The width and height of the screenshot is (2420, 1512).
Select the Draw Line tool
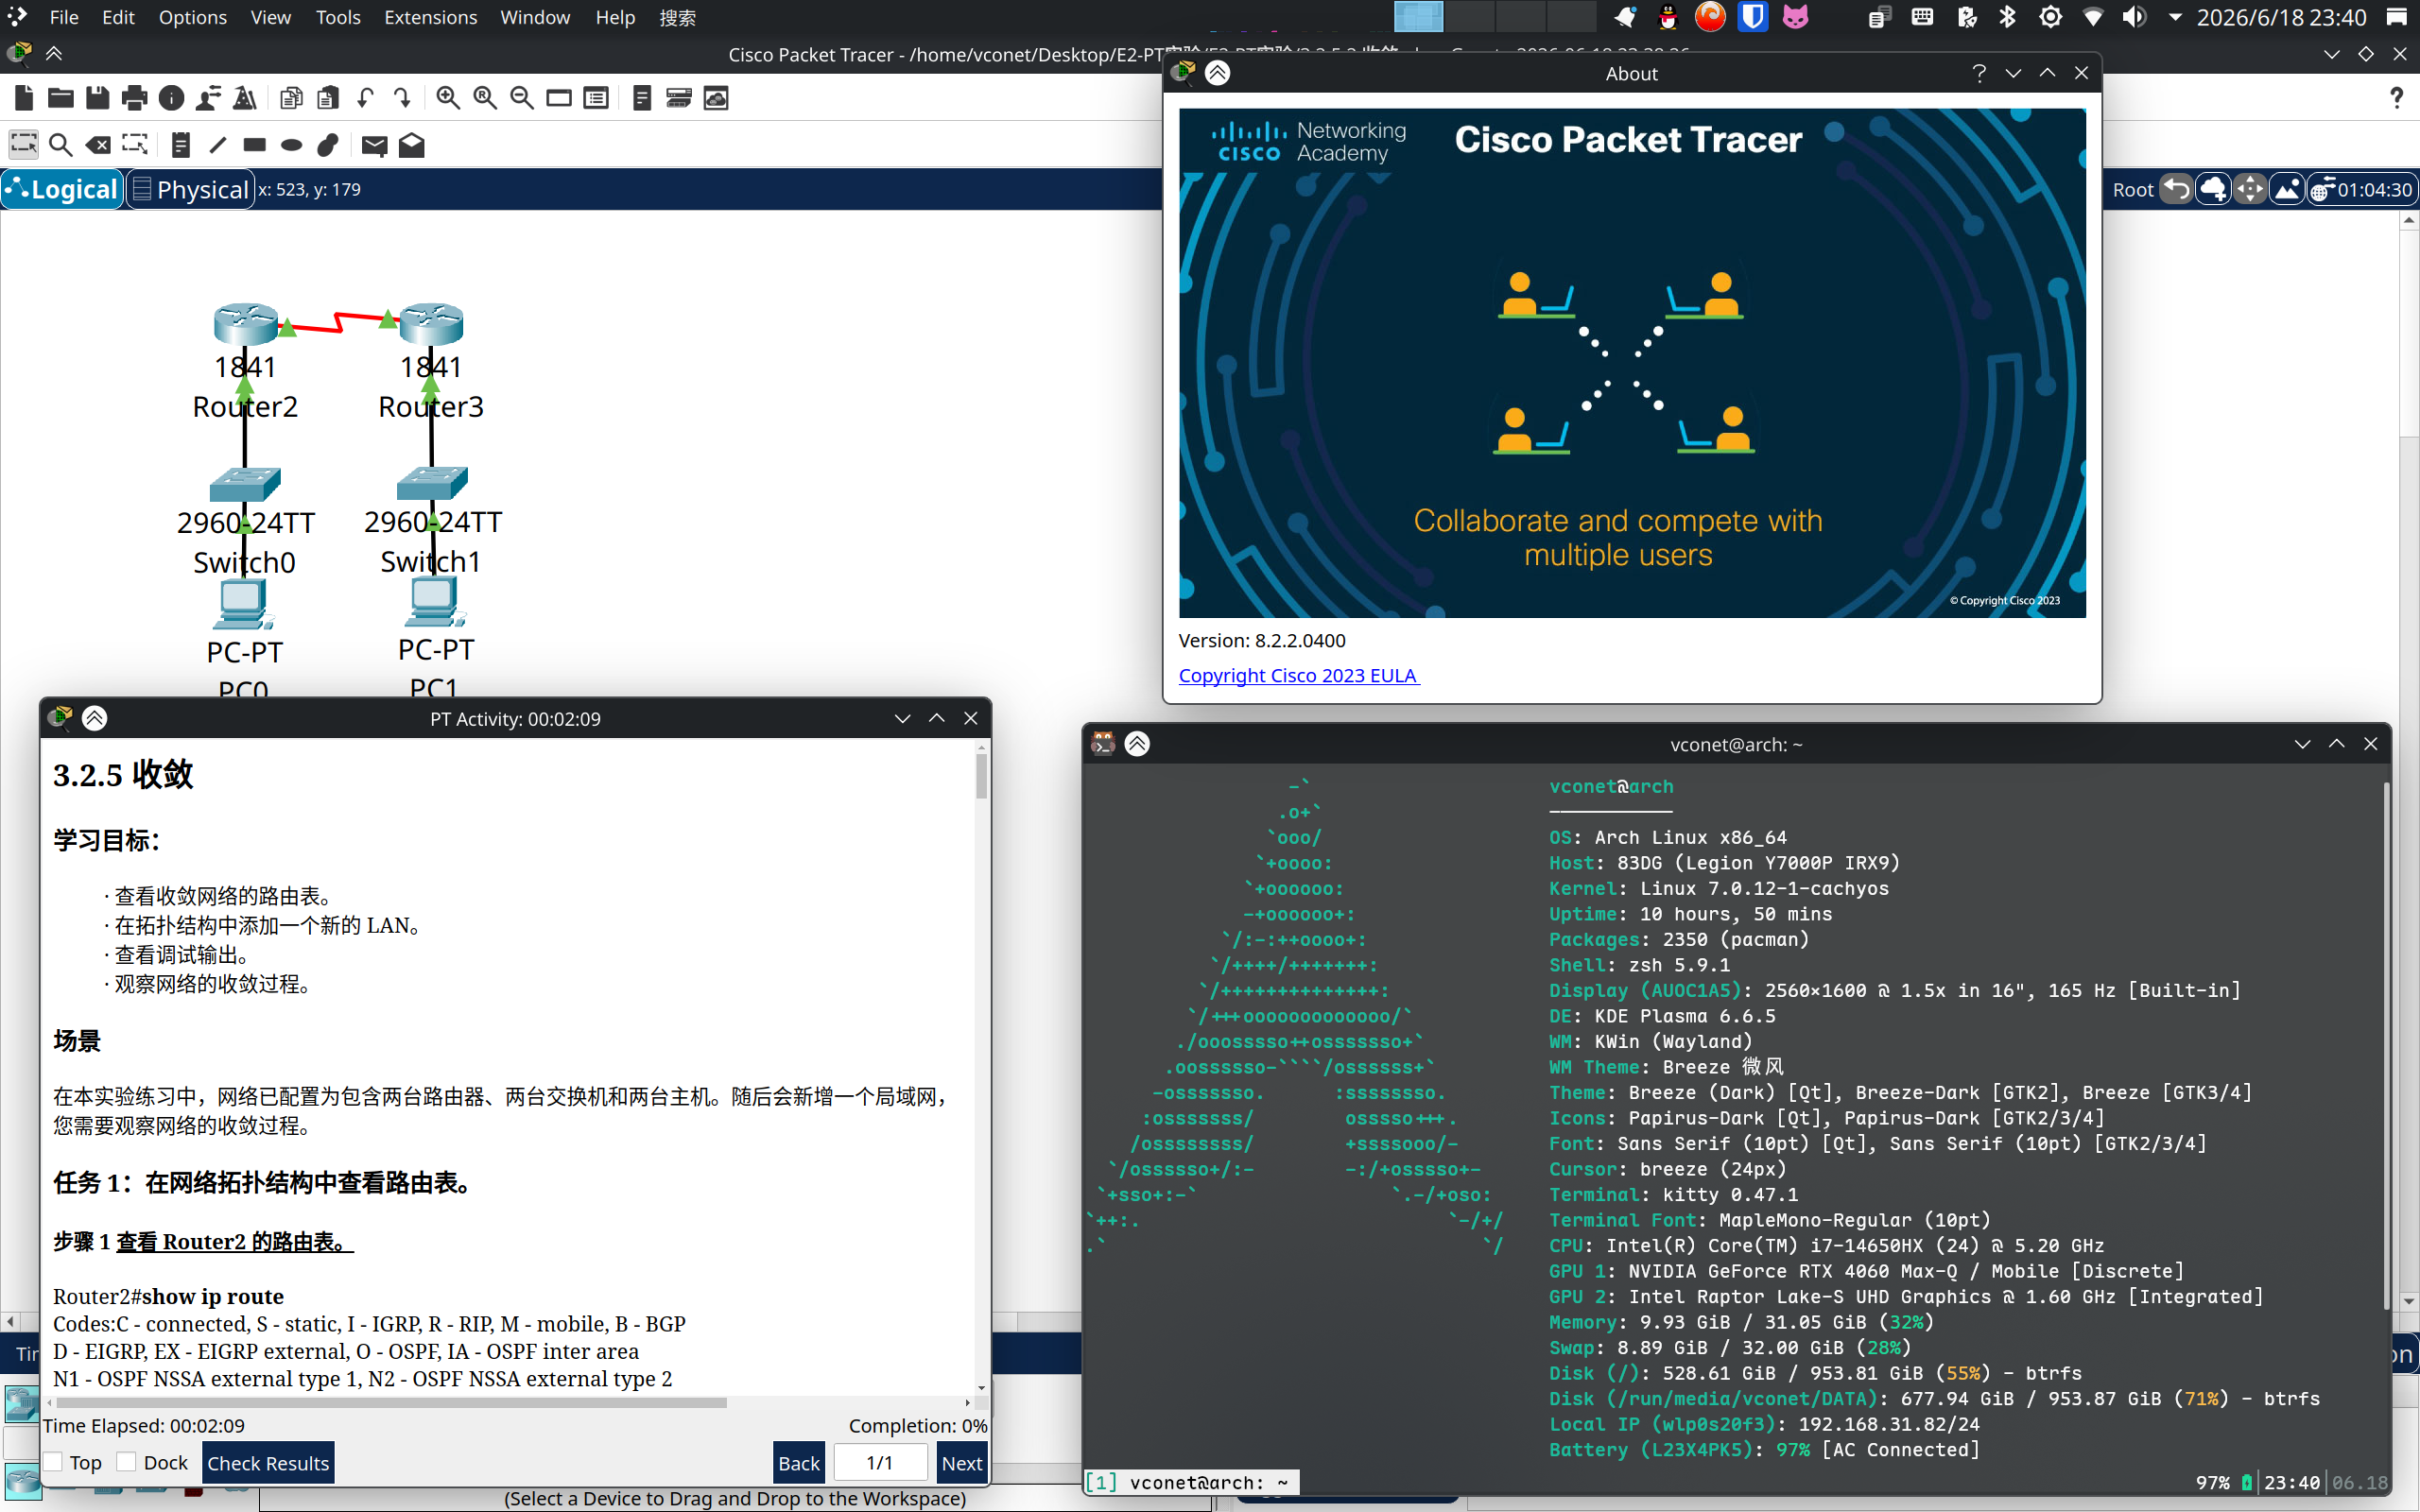pos(218,145)
